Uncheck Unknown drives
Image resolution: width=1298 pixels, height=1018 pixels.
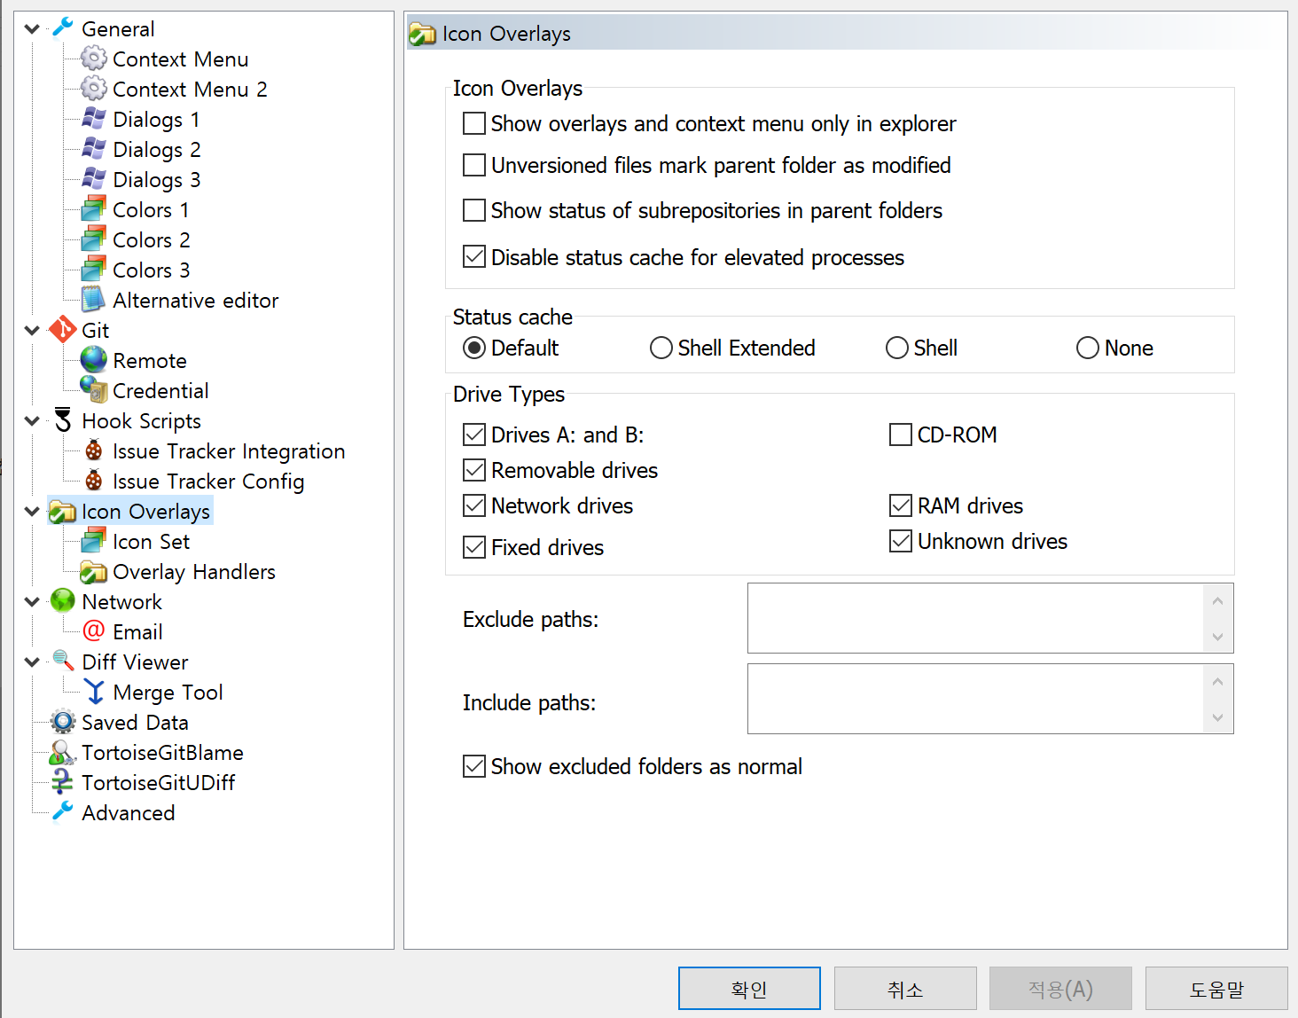[901, 541]
